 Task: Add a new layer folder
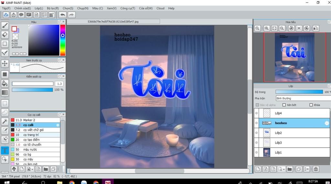pos(290,169)
